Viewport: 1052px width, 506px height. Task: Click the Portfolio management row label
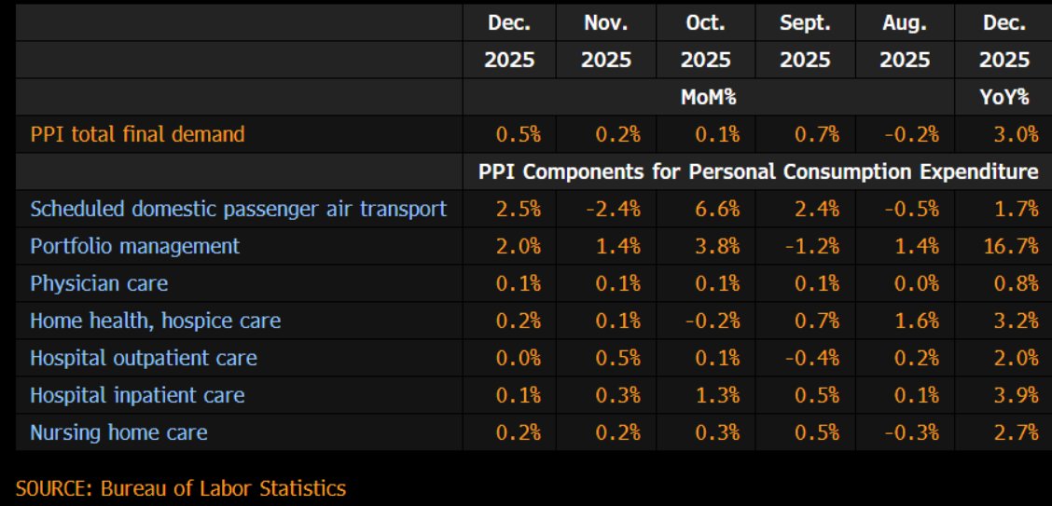pos(134,246)
